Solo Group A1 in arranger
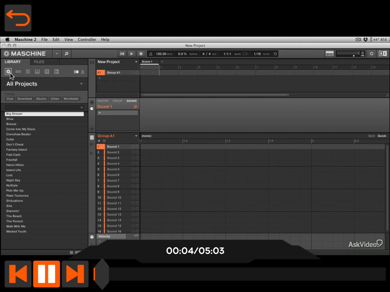The width and height of the screenshot is (390, 292). coord(137,72)
